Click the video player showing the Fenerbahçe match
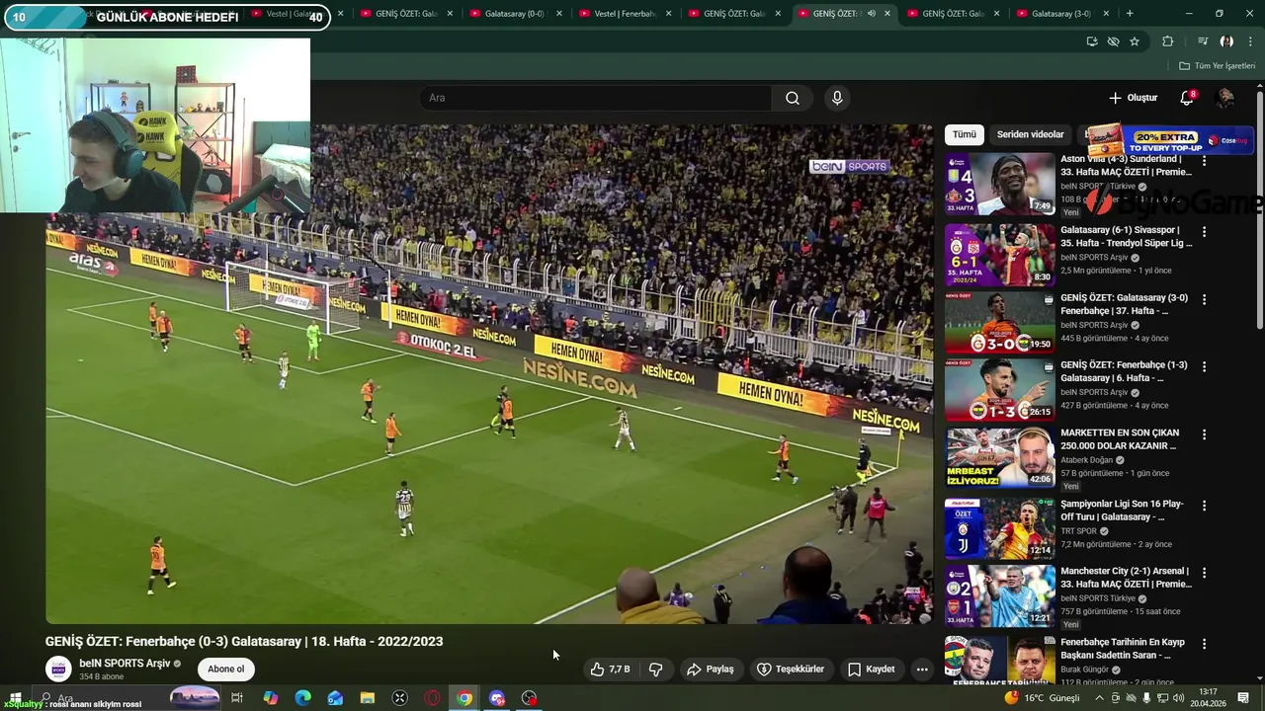 click(489, 373)
